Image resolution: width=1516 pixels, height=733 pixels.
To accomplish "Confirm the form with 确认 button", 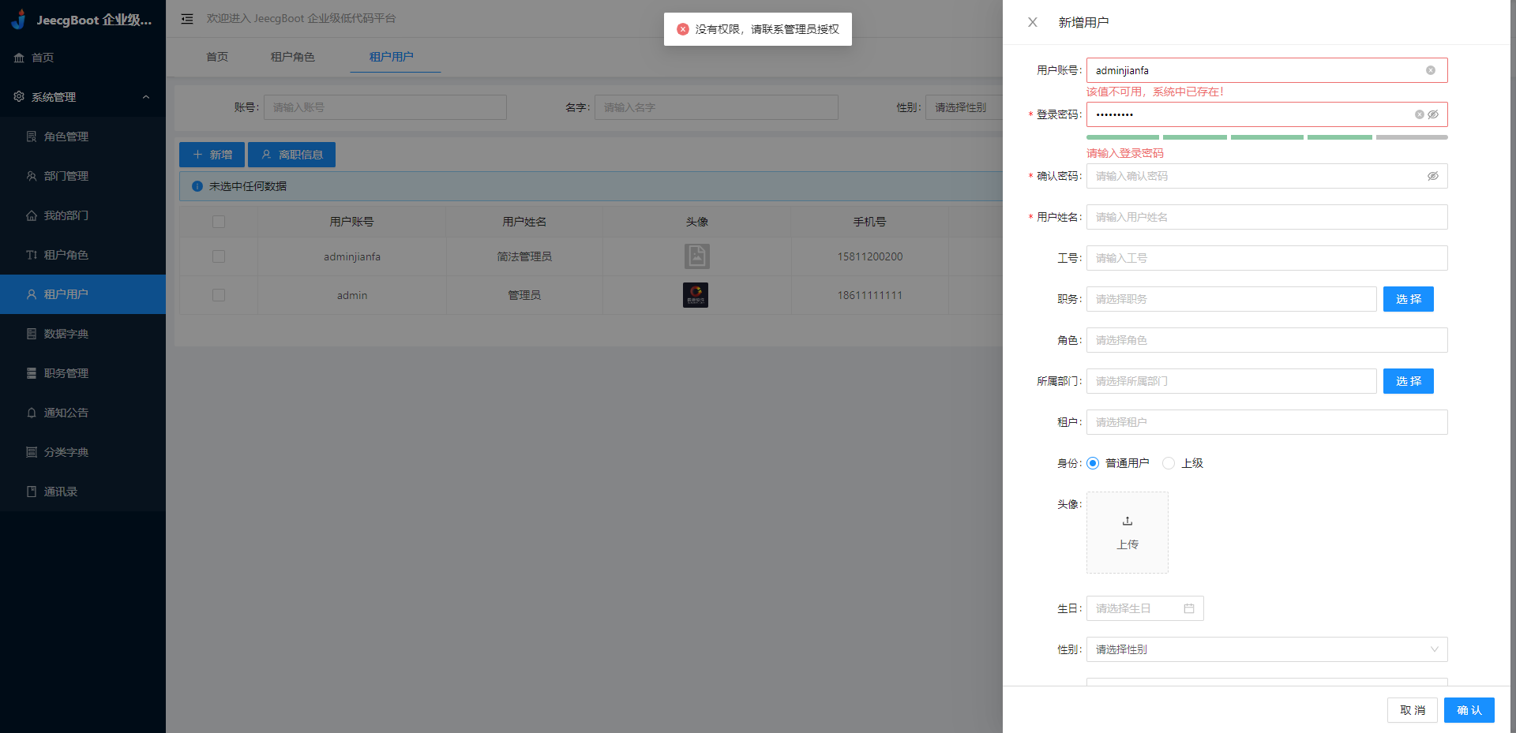I will [x=1469, y=710].
